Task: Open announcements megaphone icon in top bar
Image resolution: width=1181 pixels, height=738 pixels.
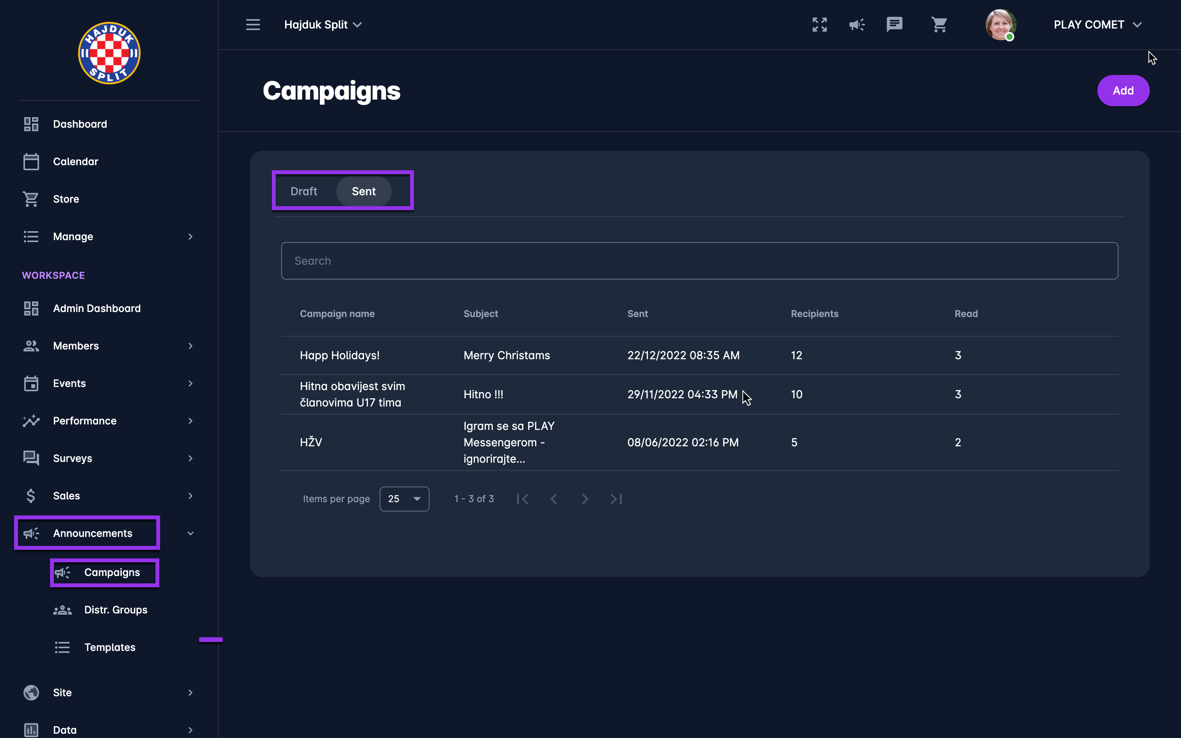Action: (856, 24)
